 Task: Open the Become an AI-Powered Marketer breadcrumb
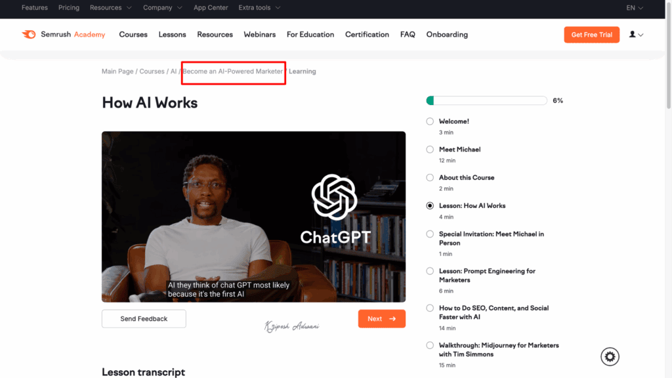pyautogui.click(x=233, y=71)
